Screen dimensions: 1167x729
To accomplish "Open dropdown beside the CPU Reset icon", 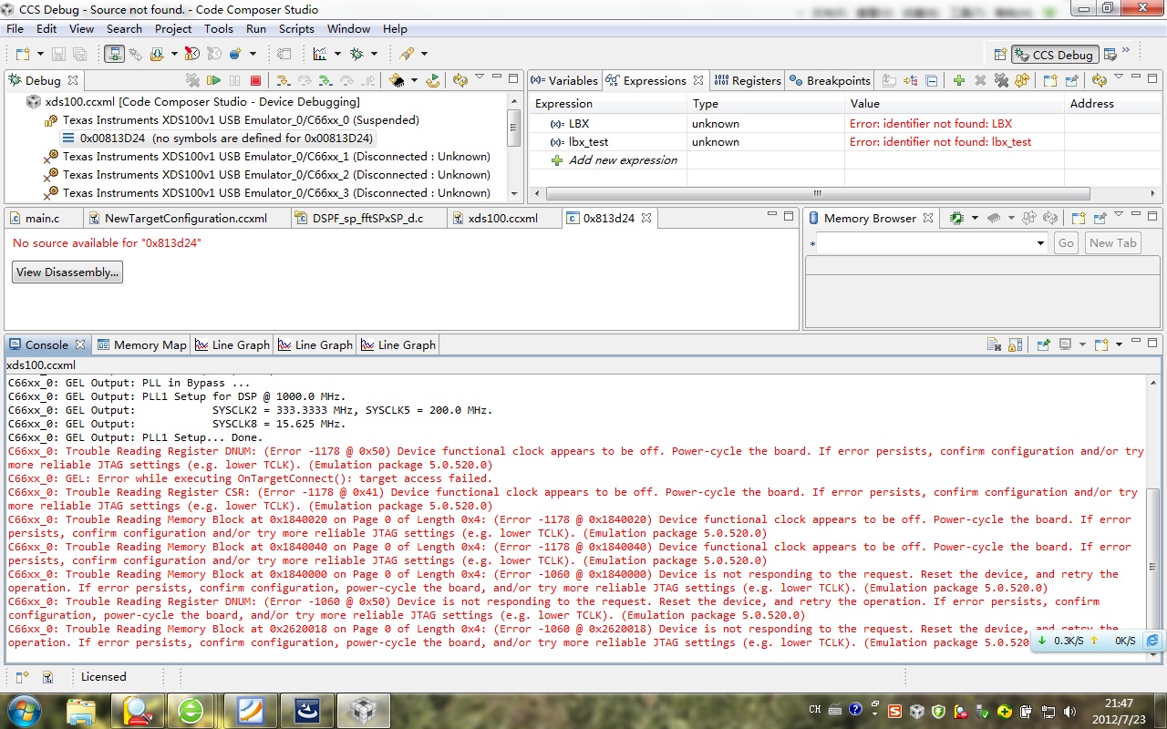I will 413,80.
